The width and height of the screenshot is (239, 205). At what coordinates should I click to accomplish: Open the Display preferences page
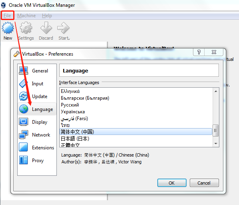click(x=37, y=122)
